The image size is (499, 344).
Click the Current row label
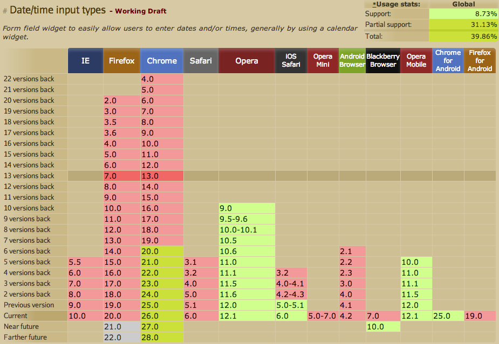15,315
